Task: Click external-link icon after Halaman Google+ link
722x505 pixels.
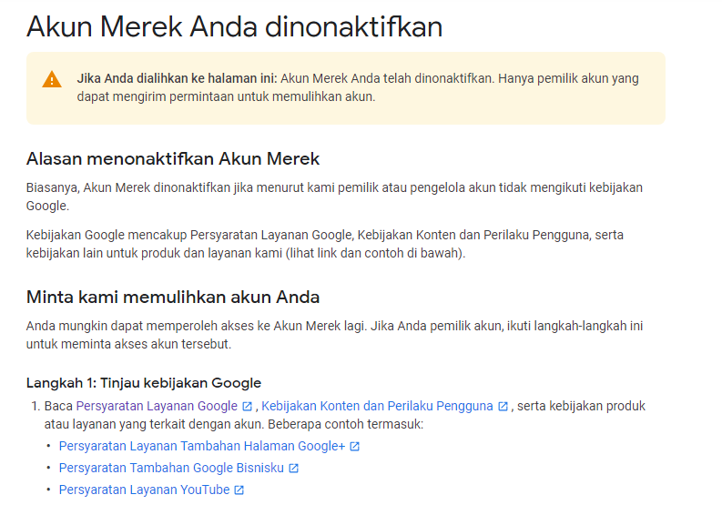Action: tap(354, 447)
